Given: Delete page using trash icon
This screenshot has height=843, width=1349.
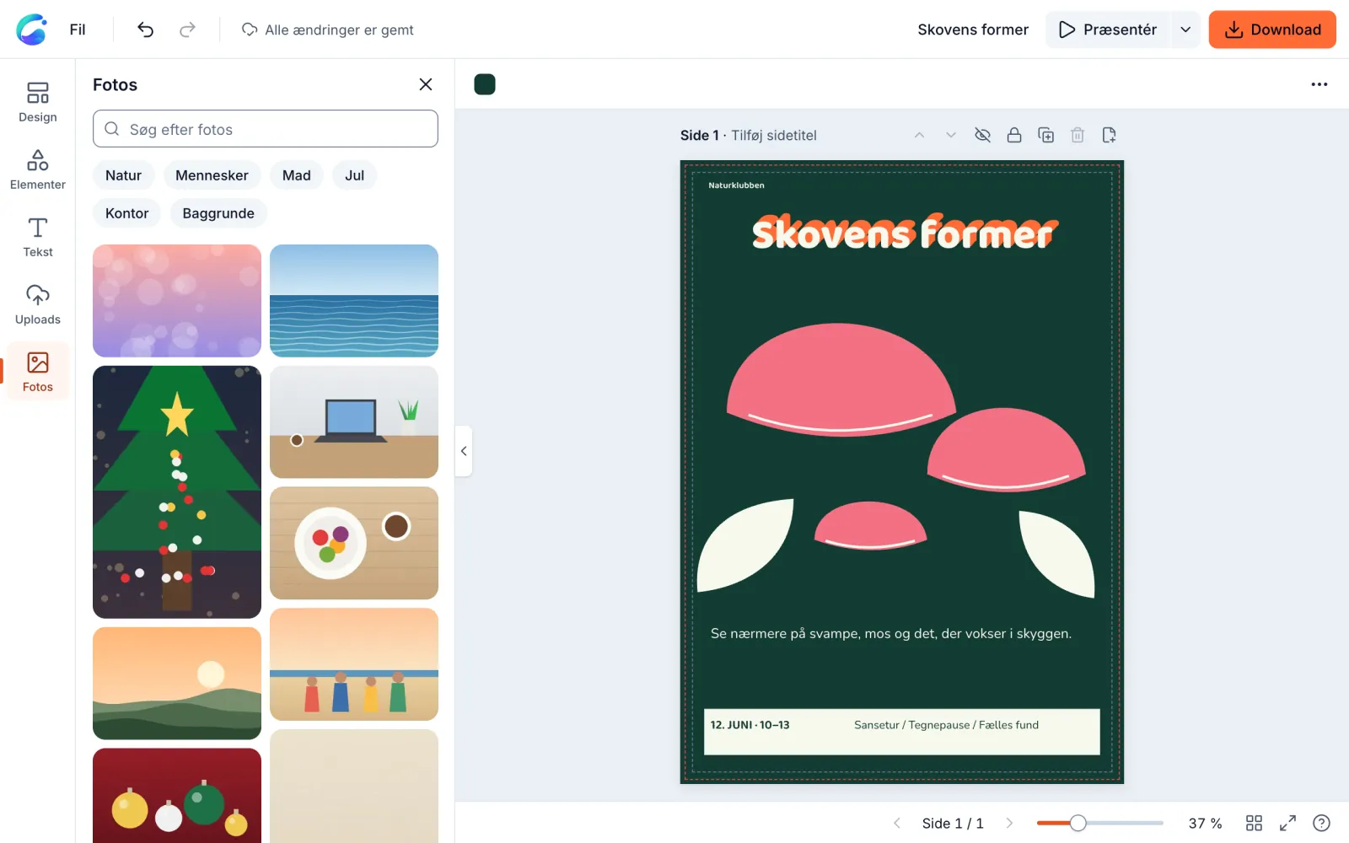Looking at the screenshot, I should click(1078, 135).
